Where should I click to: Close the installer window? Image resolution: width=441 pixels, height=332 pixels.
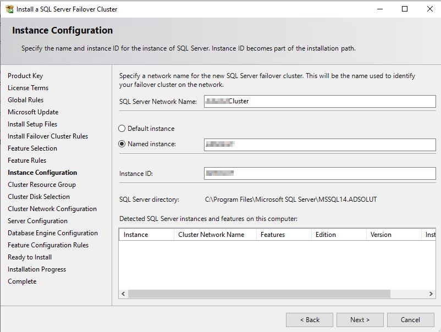[430, 9]
